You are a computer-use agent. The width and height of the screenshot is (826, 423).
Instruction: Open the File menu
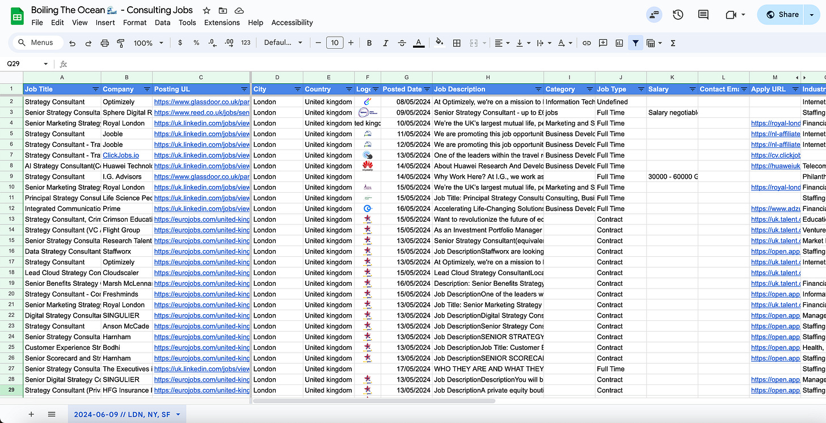[x=37, y=23]
